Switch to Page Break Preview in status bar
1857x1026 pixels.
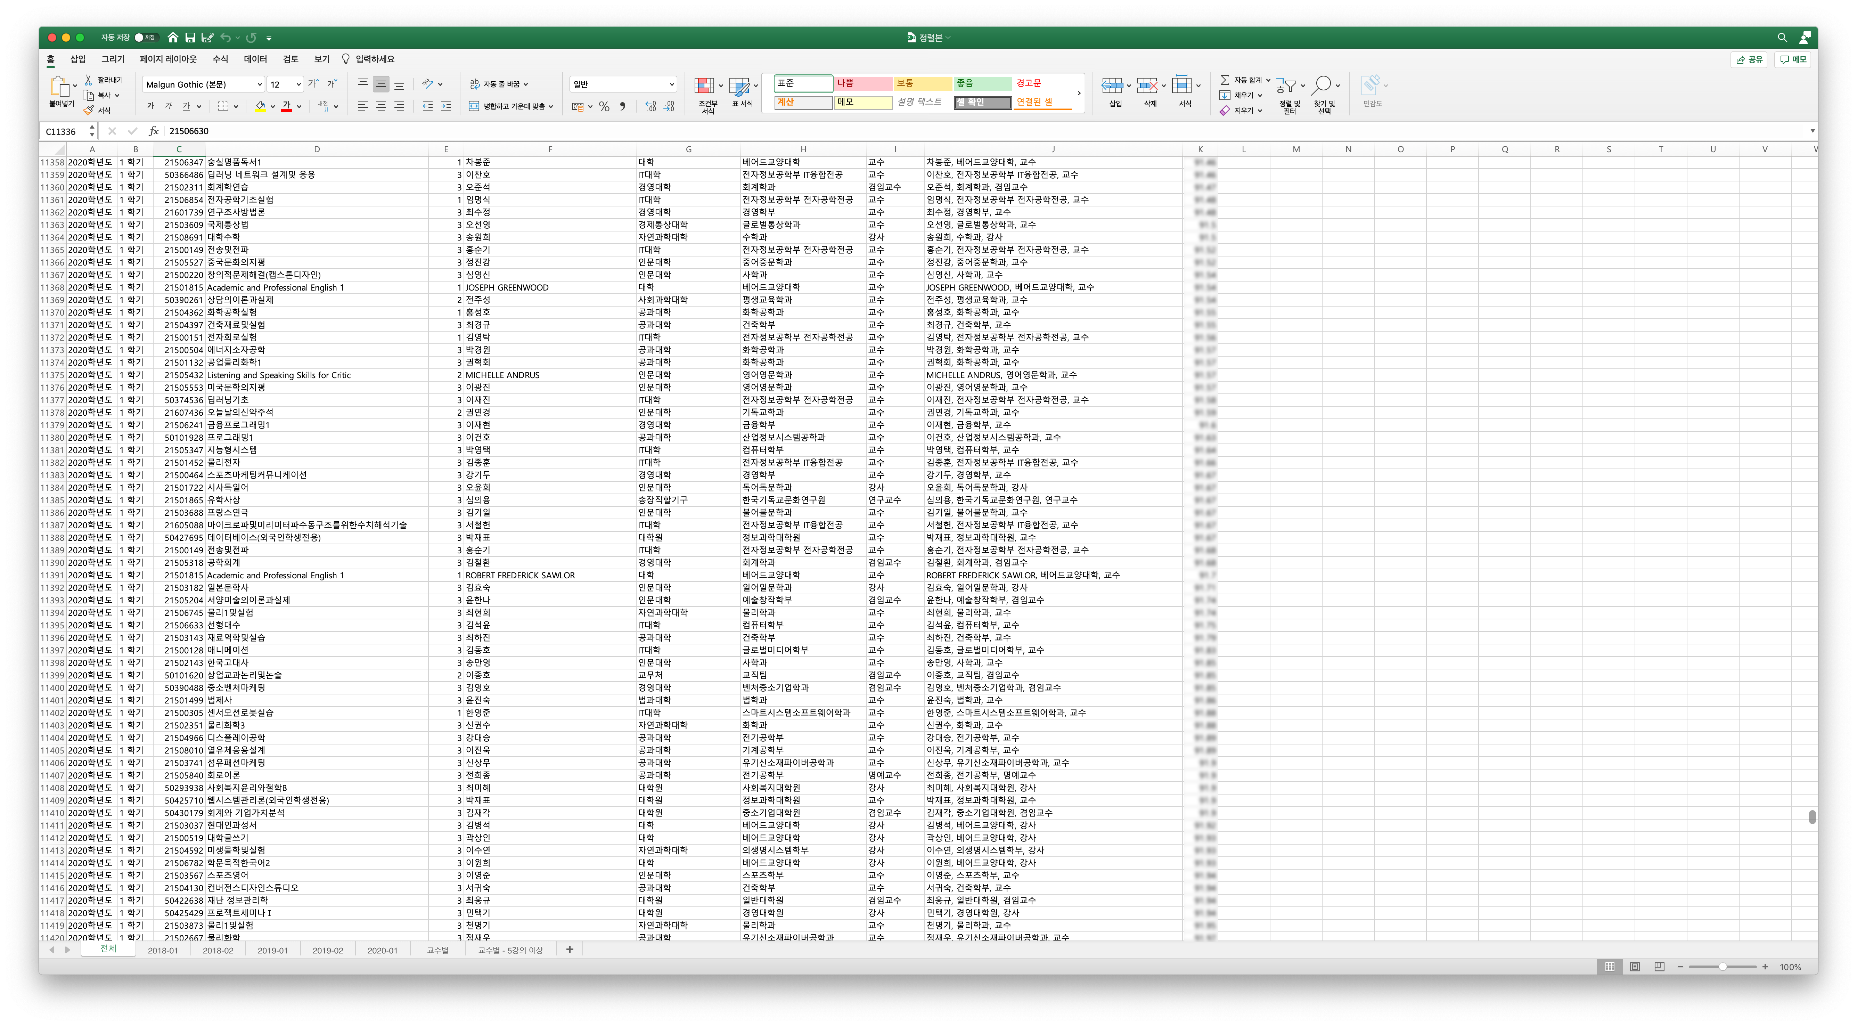pyautogui.click(x=1660, y=967)
